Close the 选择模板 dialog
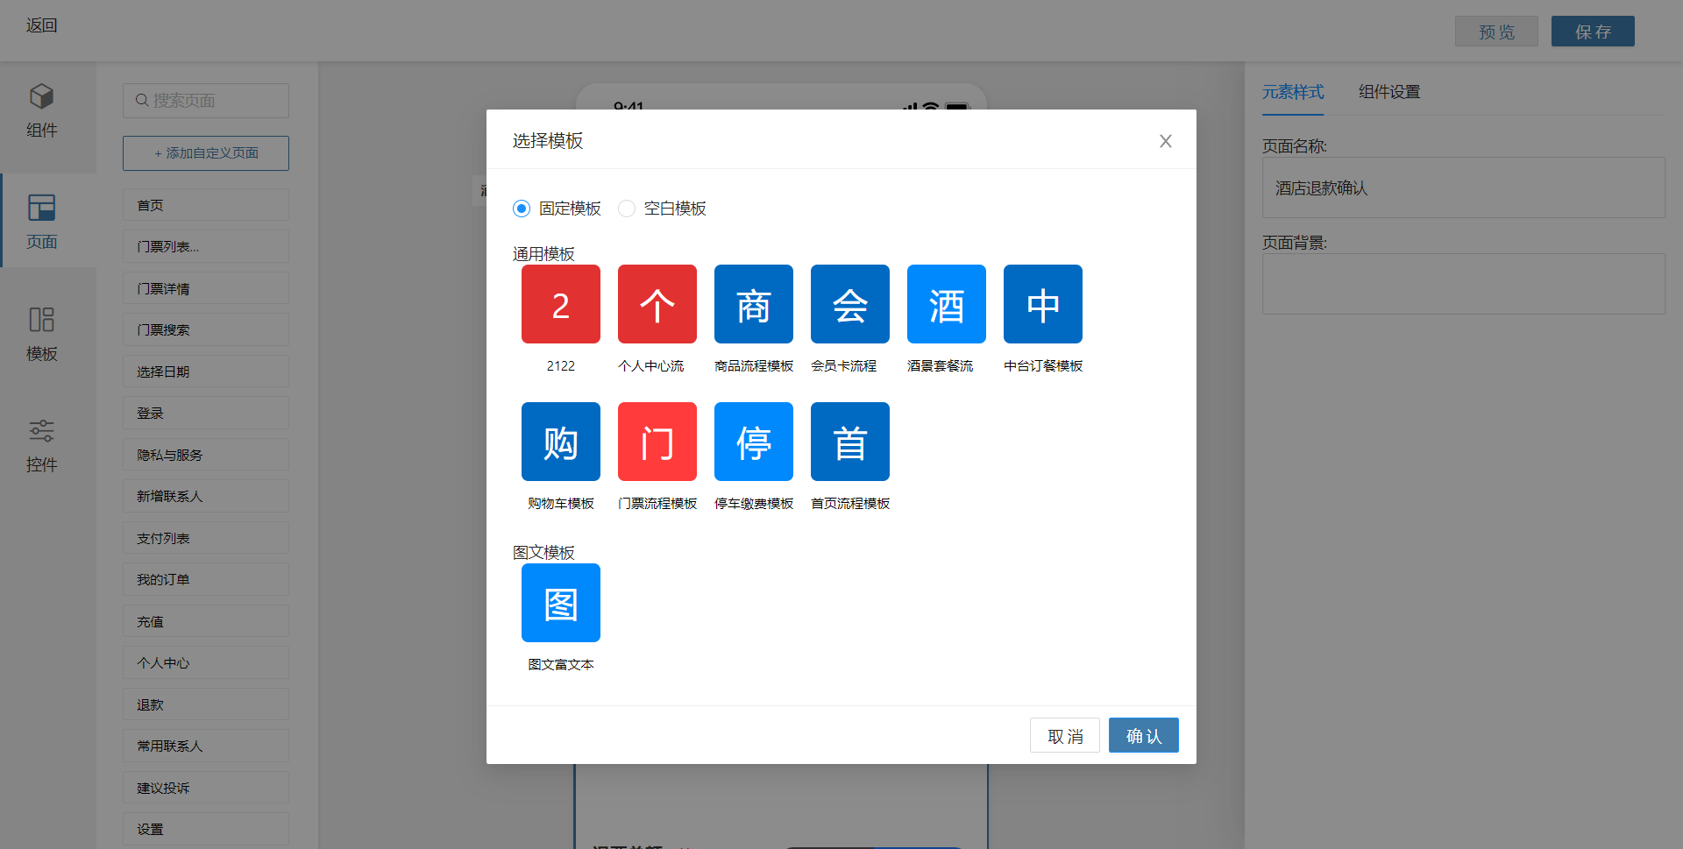This screenshot has width=1683, height=849. 1165,141
